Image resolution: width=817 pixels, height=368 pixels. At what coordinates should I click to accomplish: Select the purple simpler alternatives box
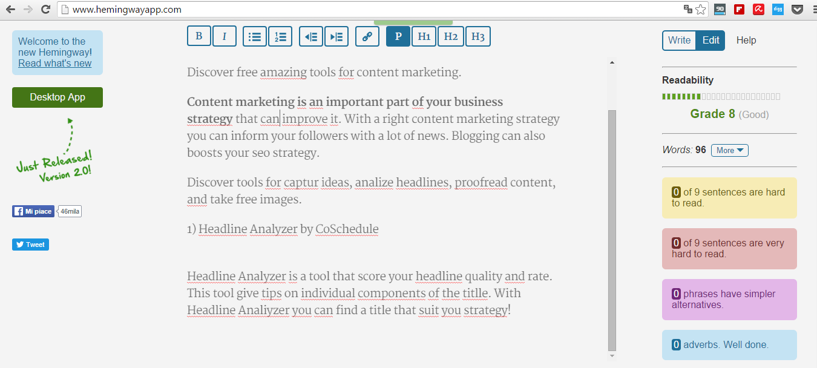coord(729,300)
